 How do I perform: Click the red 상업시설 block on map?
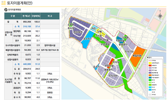[111, 63]
